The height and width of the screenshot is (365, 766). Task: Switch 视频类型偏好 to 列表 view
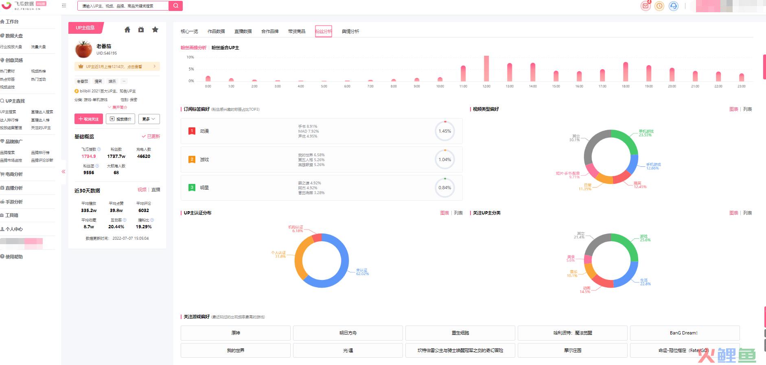[748, 109]
